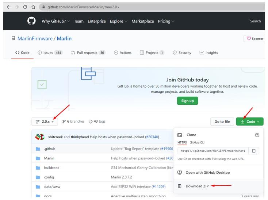Viewport: 268px width, 200px height.
Task: Expand the Pricing menu
Action: coord(166,21)
